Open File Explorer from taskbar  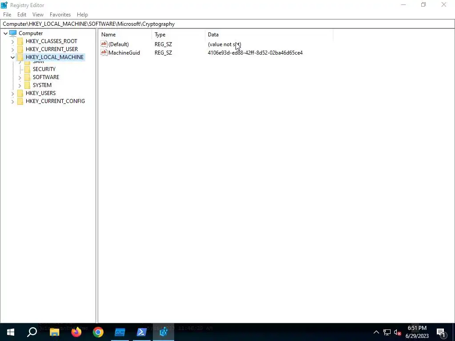tap(54, 332)
